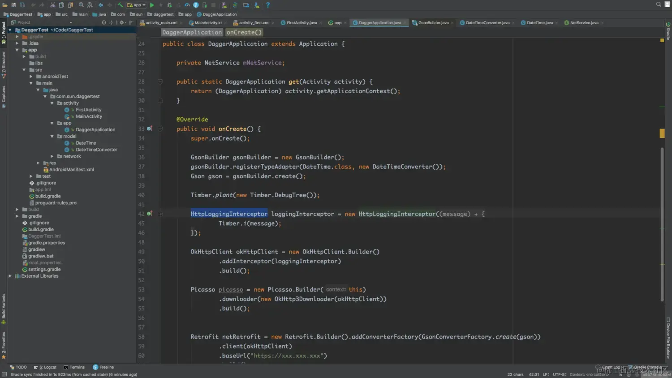This screenshot has width=672, height=378.
Task: Open the Gradle side panel on right
Action: tap(668, 31)
